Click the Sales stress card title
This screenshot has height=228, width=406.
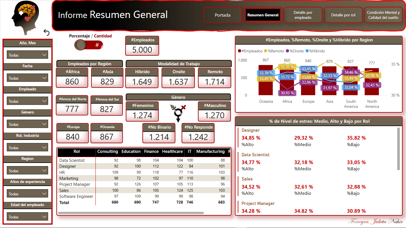point(247,179)
